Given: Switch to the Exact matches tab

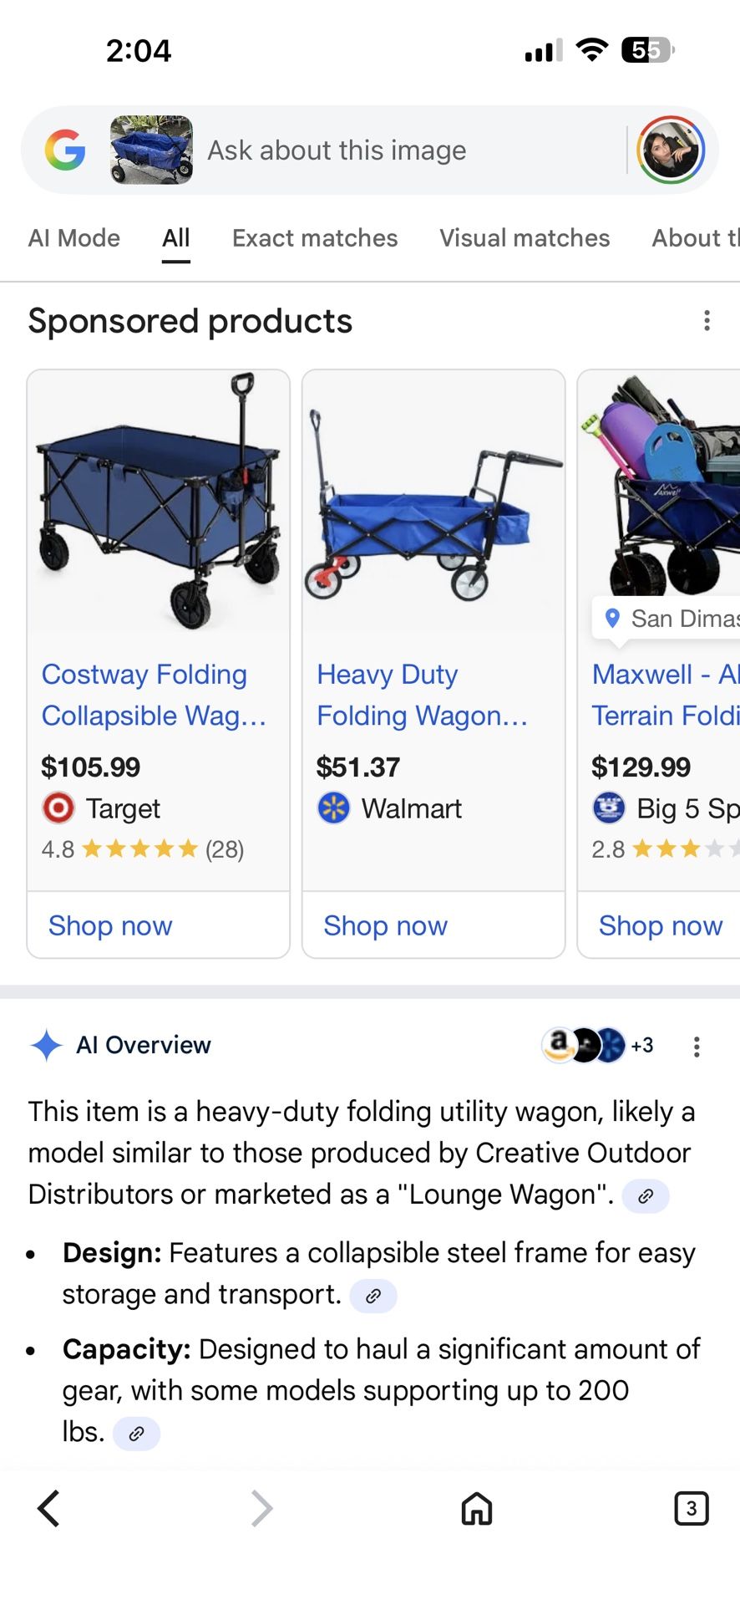Looking at the screenshot, I should pos(315,238).
